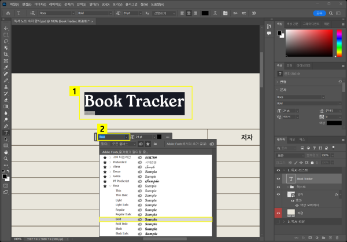Collapse the Roca font family
347x242 pixels.
pyautogui.click(x=110, y=186)
